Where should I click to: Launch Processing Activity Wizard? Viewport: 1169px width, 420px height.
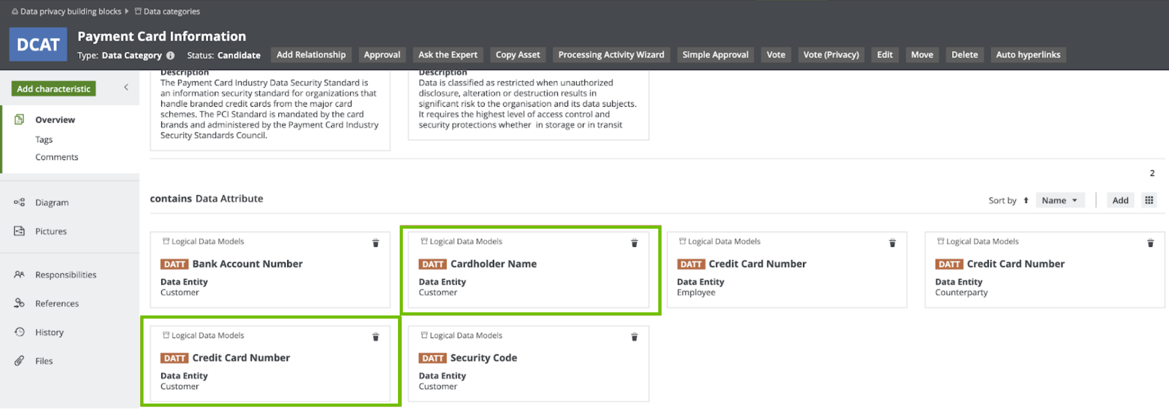(611, 55)
